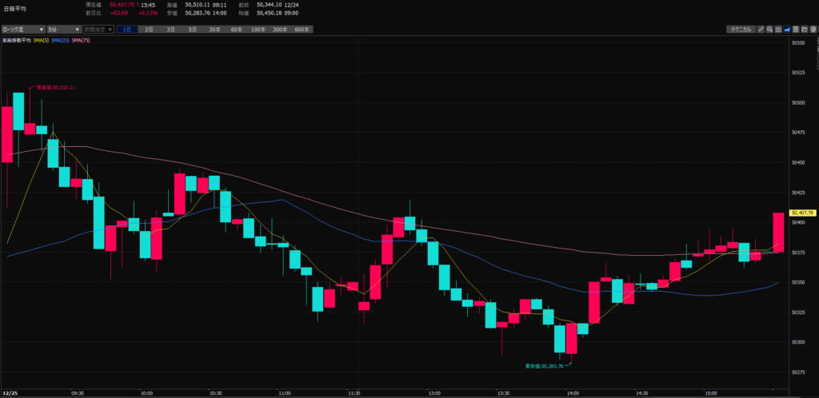Viewport: 819px width, 398px height.
Task: Select the 2日 range option
Action: 149,30
